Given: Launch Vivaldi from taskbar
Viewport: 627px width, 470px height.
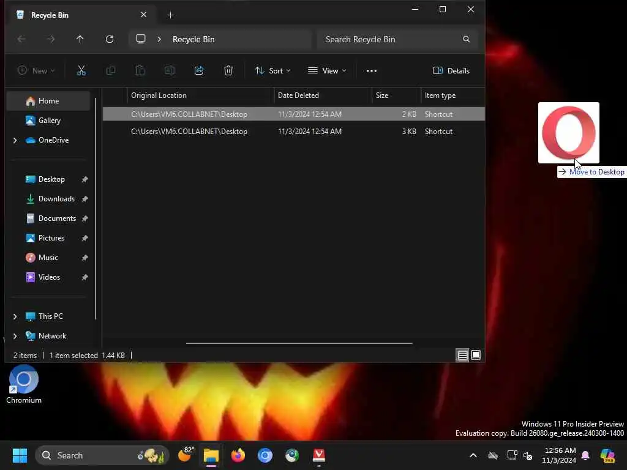Looking at the screenshot, I should coord(318,455).
